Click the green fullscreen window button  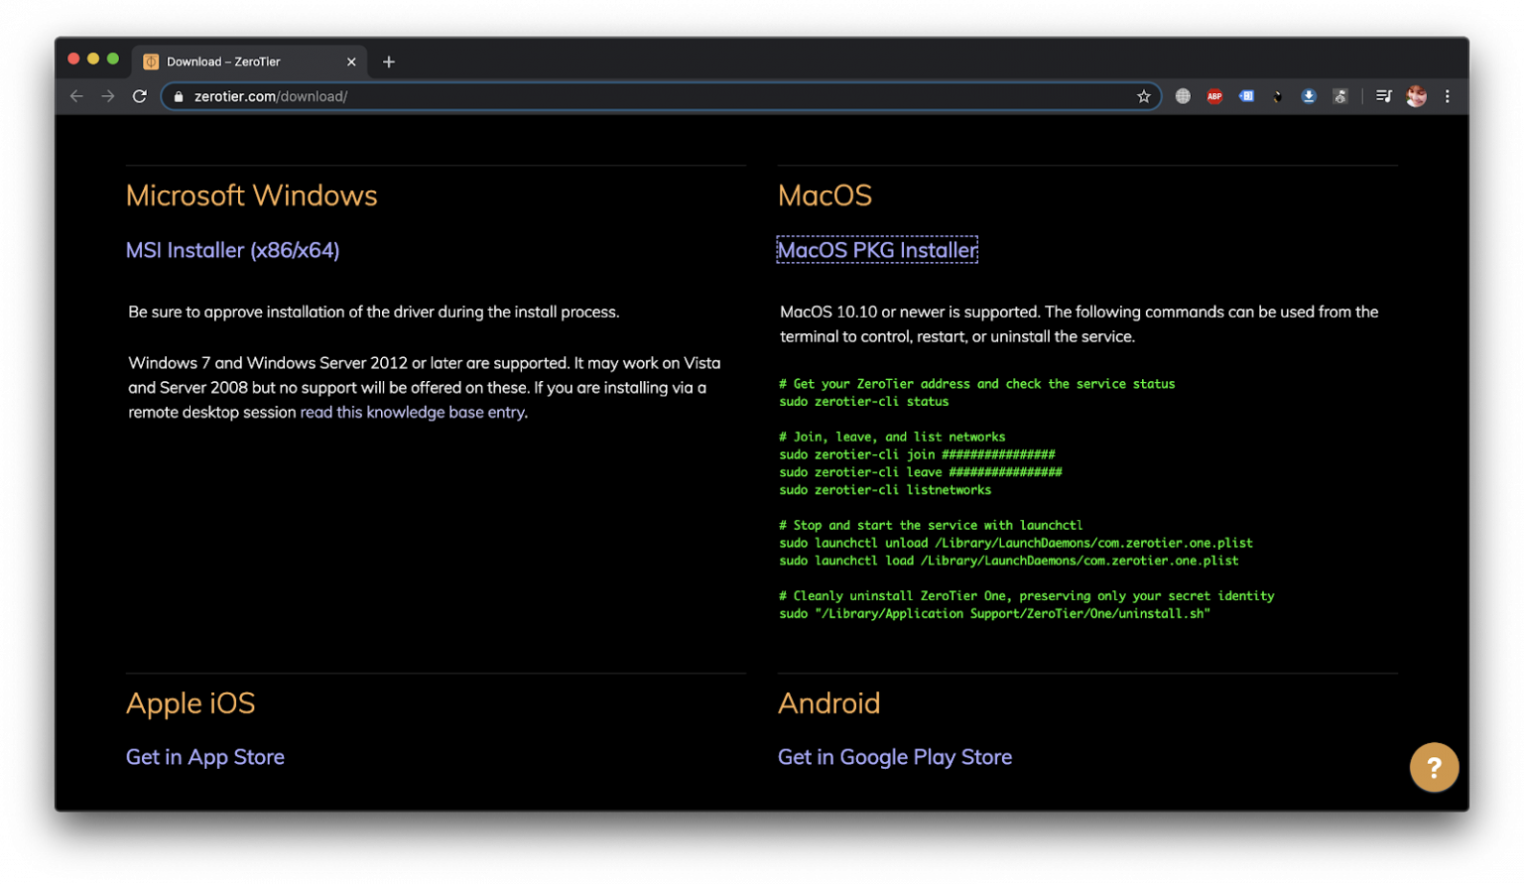113,60
